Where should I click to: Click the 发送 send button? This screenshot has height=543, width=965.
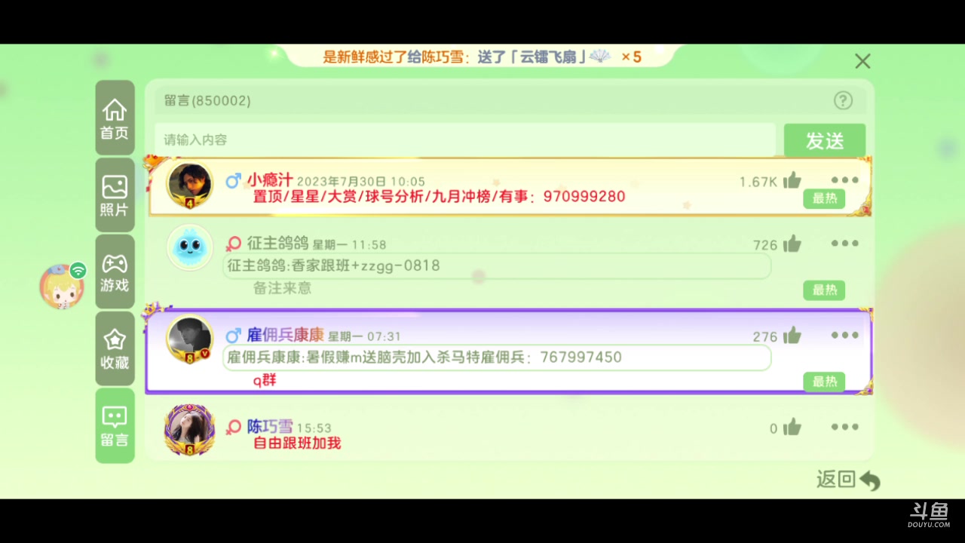825,141
